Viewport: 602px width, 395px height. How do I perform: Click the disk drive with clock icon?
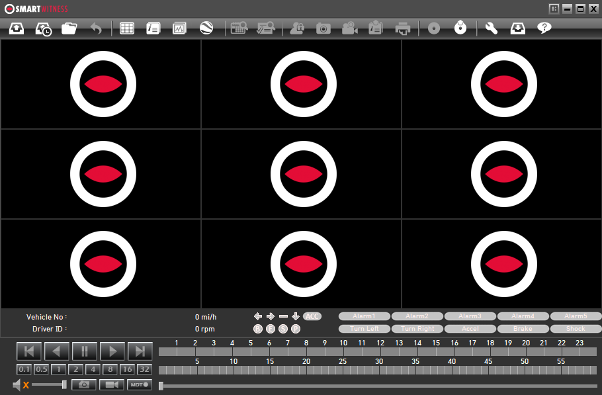click(43, 28)
